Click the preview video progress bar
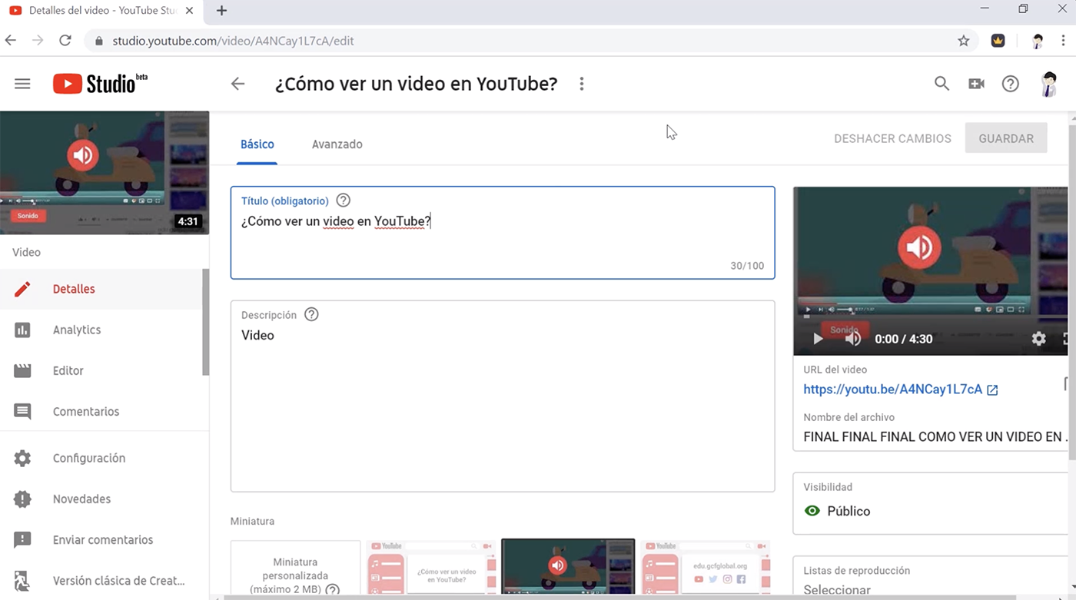 tap(934, 316)
